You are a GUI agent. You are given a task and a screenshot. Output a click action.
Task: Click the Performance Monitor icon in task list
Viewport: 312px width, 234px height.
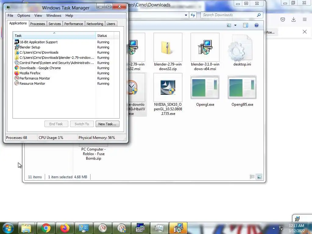click(x=17, y=78)
